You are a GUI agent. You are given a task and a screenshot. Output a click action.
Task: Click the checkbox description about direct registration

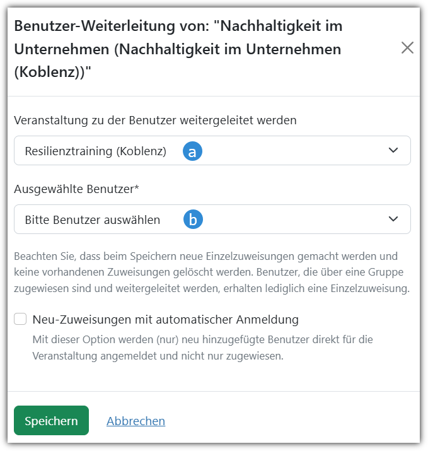(x=202, y=348)
